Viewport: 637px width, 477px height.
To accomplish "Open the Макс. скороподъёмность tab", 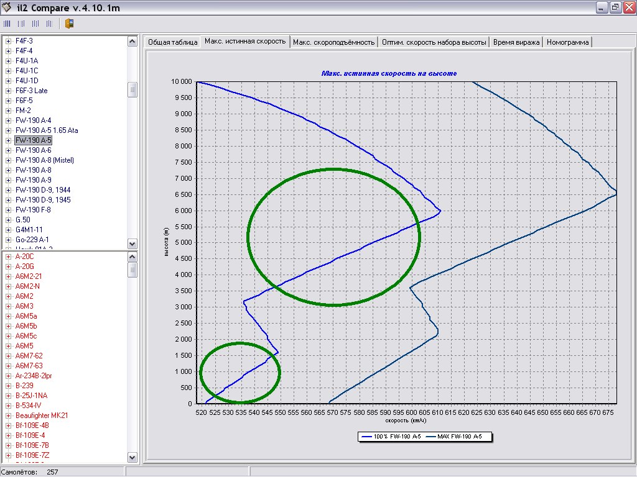I will (x=334, y=42).
